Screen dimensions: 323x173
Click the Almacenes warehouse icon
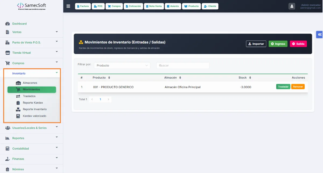pyautogui.click(x=18, y=83)
